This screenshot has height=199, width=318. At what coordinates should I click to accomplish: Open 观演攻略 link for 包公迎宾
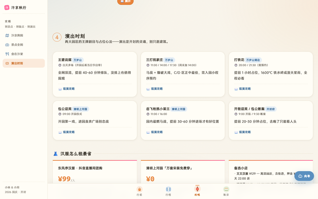point(66,132)
